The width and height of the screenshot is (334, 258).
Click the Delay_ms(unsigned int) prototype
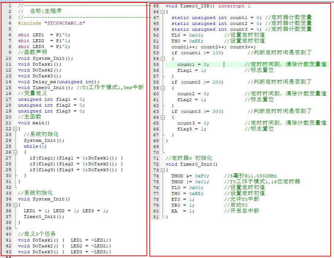click(x=59, y=82)
